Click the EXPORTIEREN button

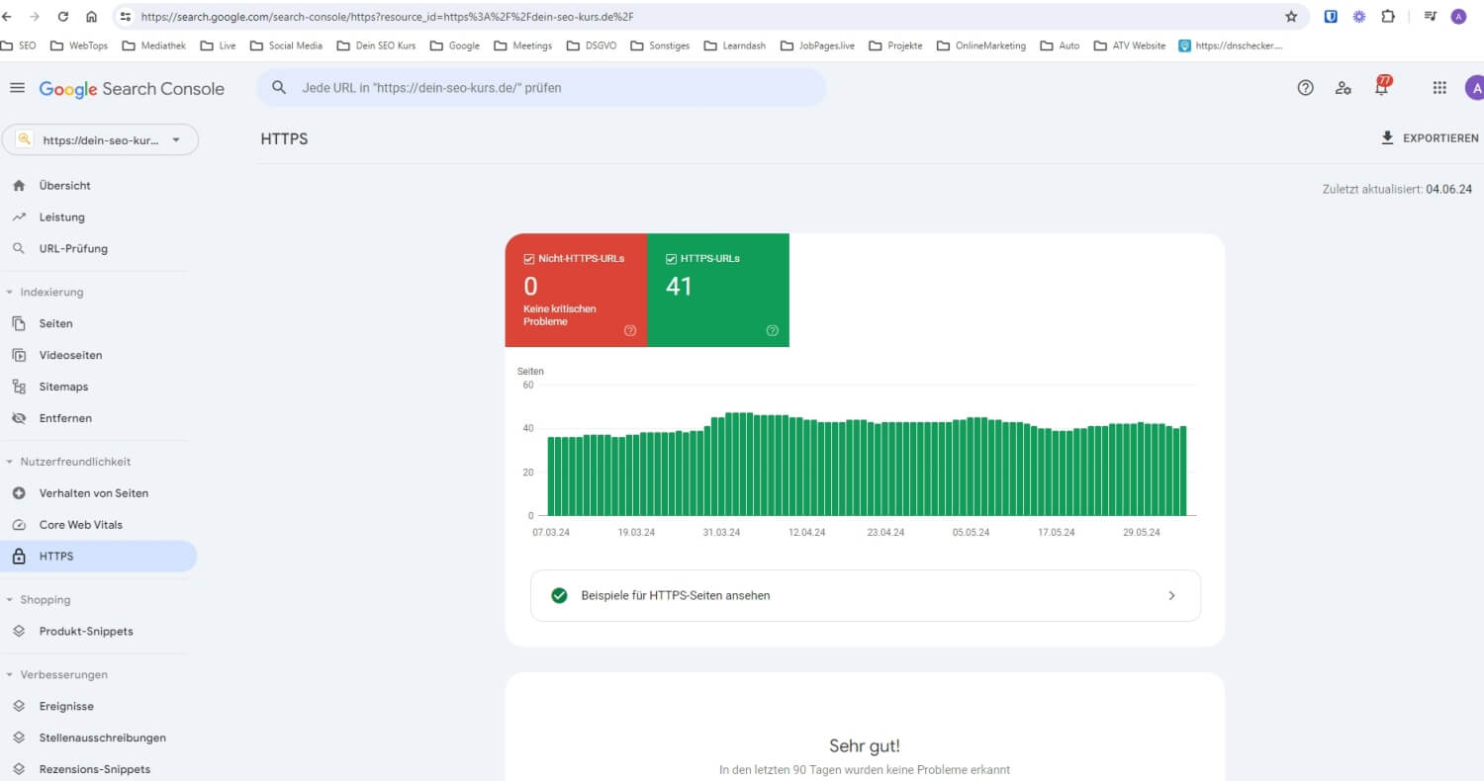1430,138
